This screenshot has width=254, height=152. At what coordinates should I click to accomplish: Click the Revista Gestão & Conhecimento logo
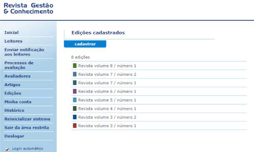click(29, 8)
